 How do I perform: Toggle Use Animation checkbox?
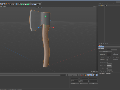pos(107,60)
